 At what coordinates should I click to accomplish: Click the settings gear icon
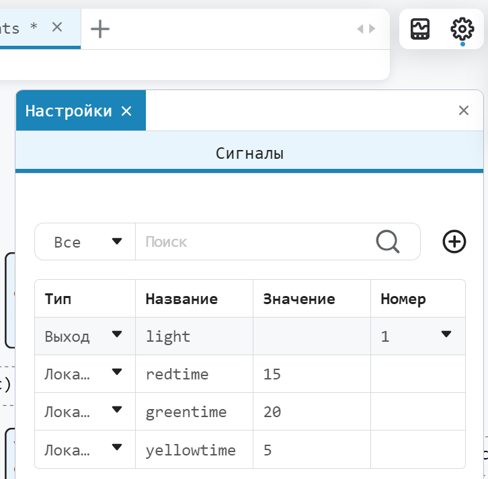click(462, 29)
